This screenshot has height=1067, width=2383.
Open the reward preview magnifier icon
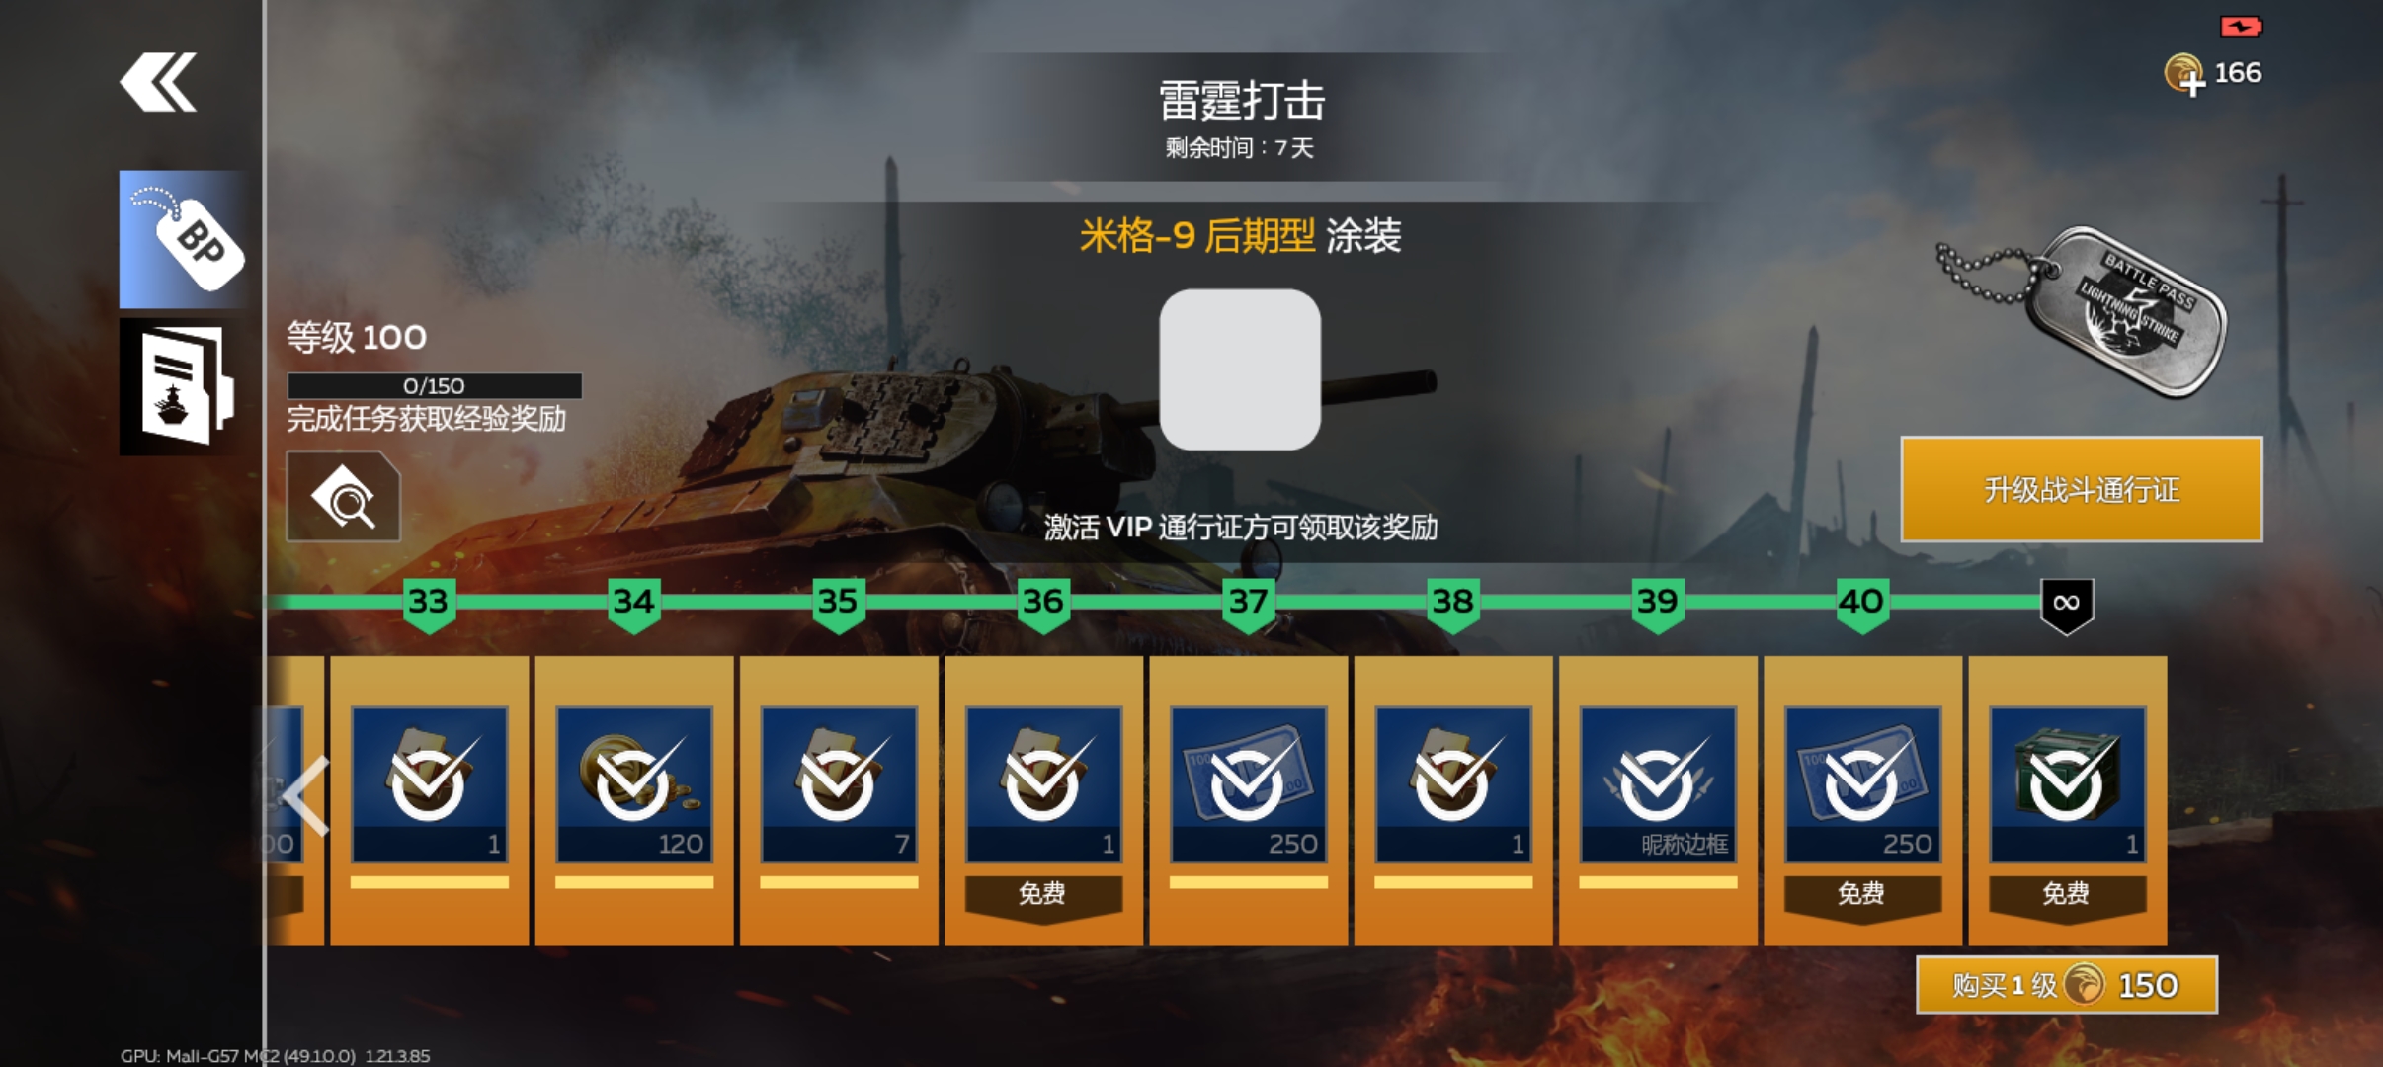pyautogui.click(x=343, y=496)
